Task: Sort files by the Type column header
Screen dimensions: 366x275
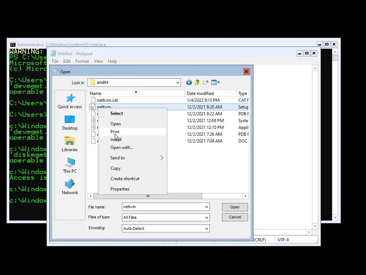Action: pos(243,93)
